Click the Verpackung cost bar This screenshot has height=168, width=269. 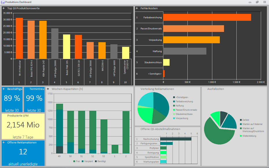(191, 40)
